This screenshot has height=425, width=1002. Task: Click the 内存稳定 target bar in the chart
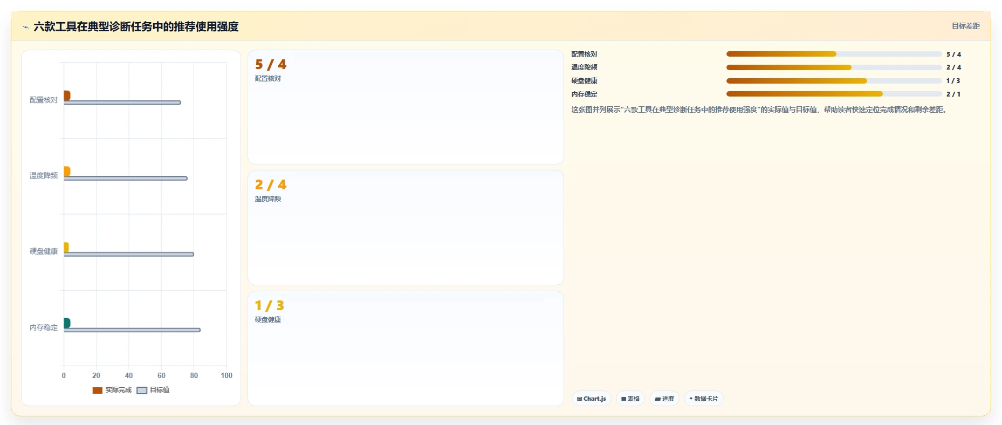[132, 330]
